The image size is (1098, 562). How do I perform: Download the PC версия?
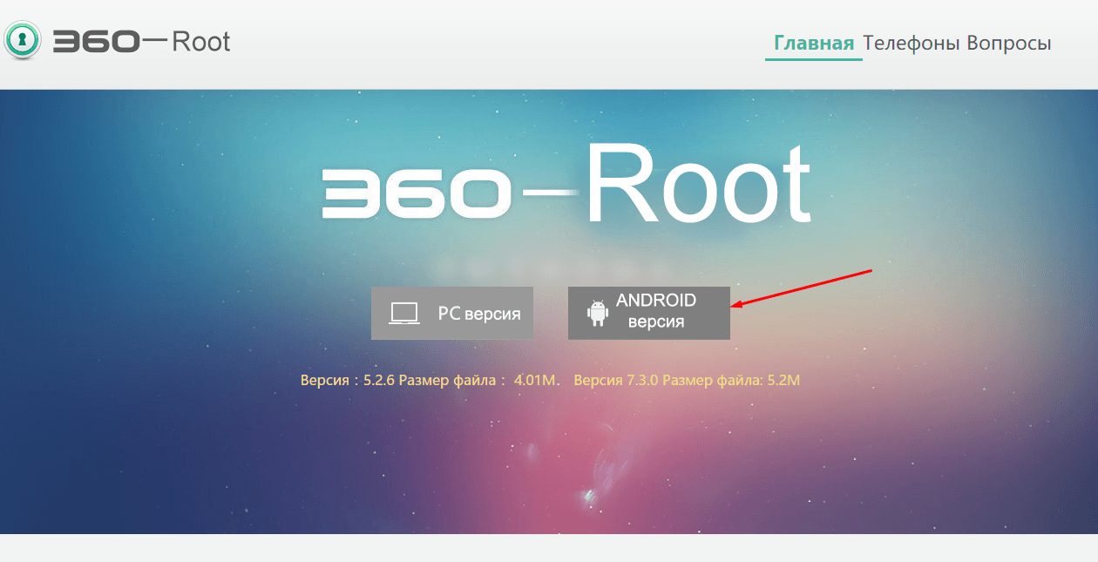(x=451, y=313)
